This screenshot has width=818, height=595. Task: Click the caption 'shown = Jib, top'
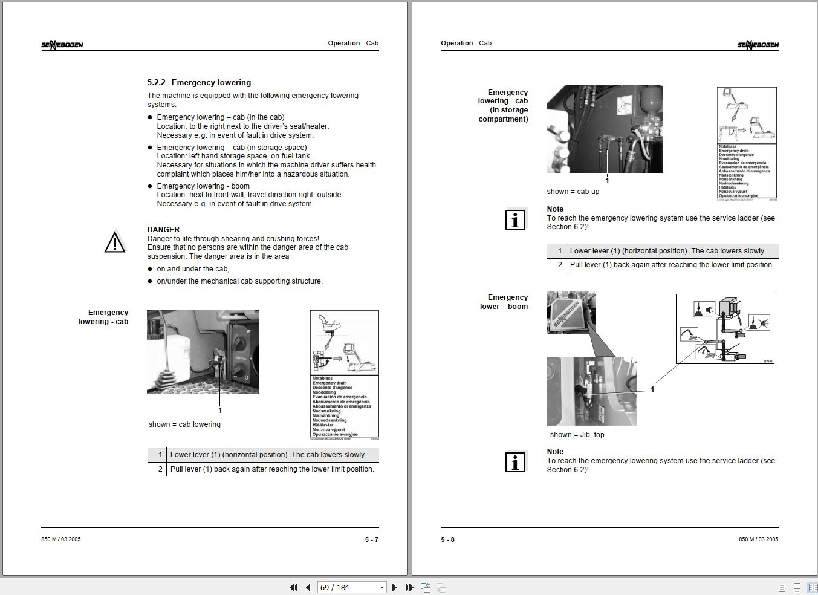(577, 435)
